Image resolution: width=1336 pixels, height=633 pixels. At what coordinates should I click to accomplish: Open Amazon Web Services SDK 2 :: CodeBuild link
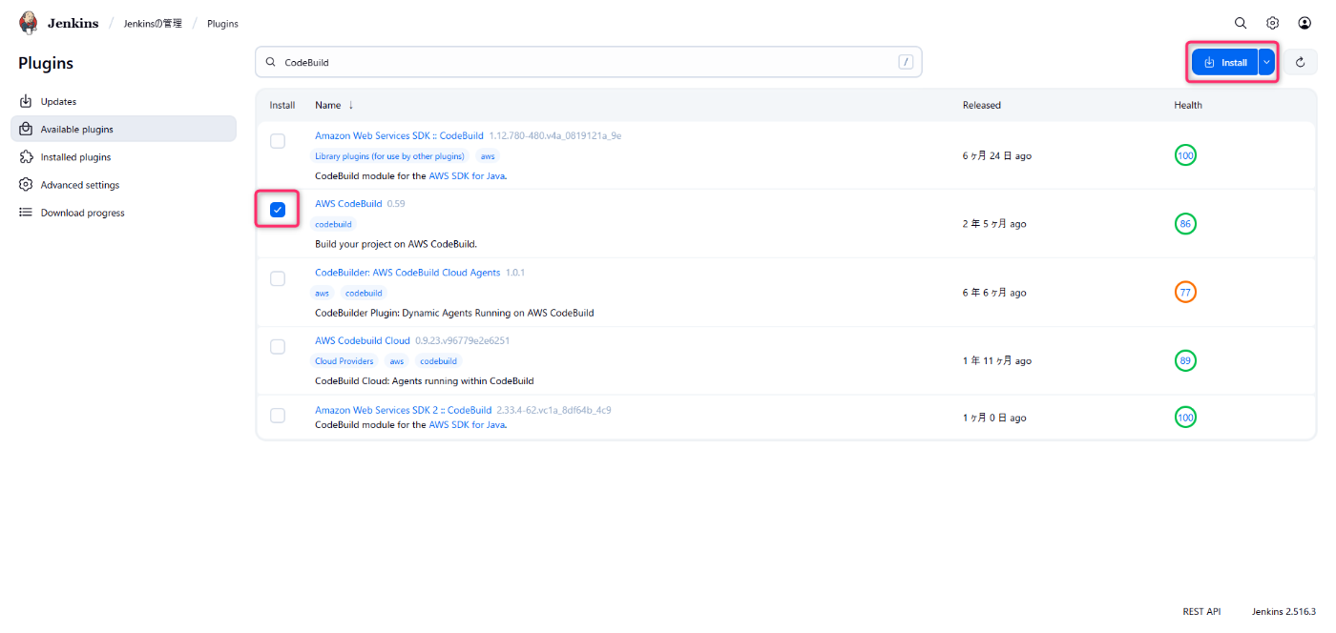(x=404, y=410)
